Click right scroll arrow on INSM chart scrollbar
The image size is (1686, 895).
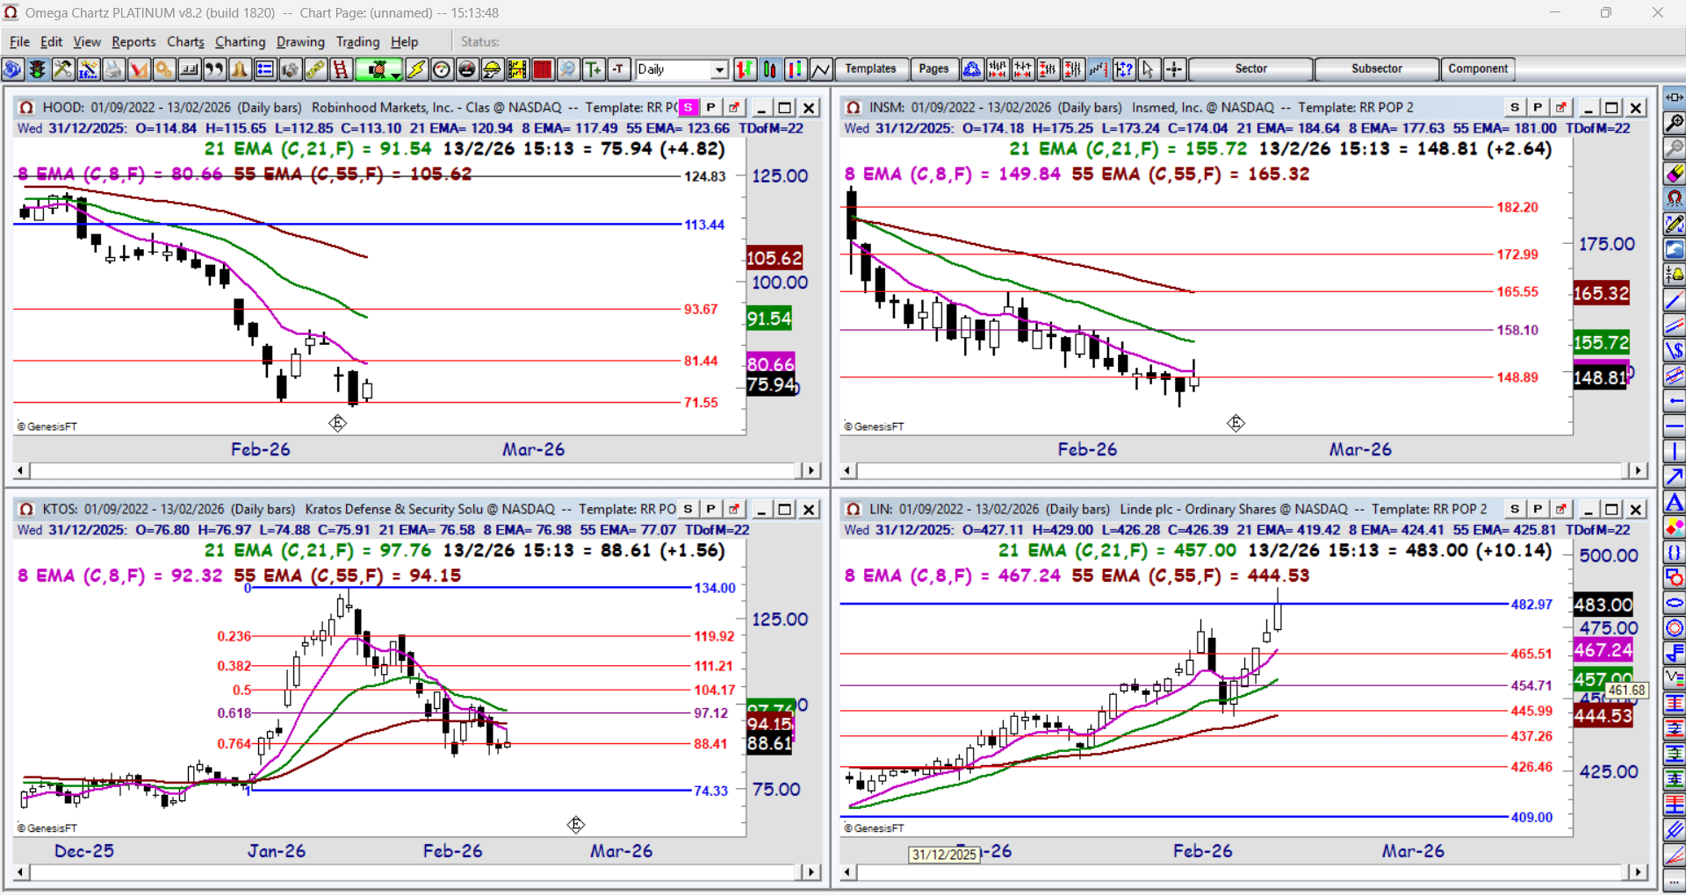pos(1638,470)
